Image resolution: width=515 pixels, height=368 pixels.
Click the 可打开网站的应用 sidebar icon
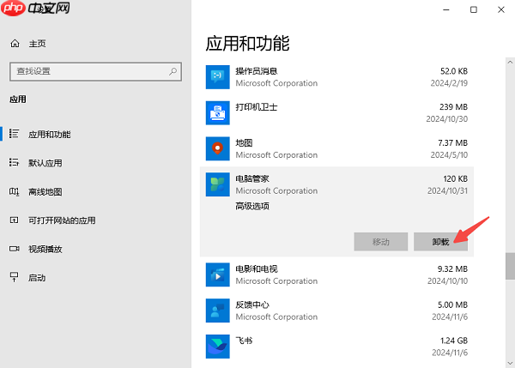coord(14,220)
